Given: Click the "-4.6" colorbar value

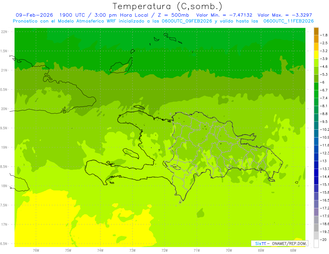Looking at the screenshot, I should [x=324, y=67].
